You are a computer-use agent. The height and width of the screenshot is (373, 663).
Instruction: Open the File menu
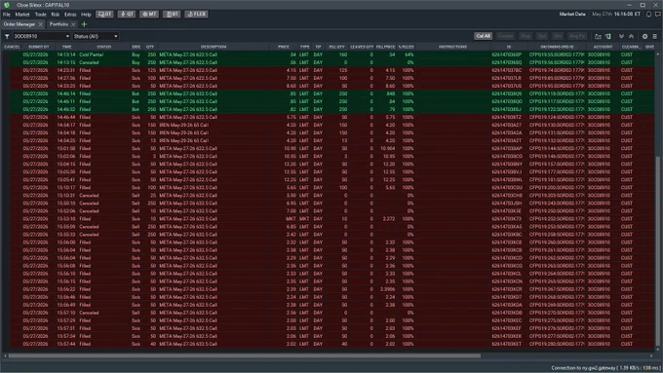7,15
